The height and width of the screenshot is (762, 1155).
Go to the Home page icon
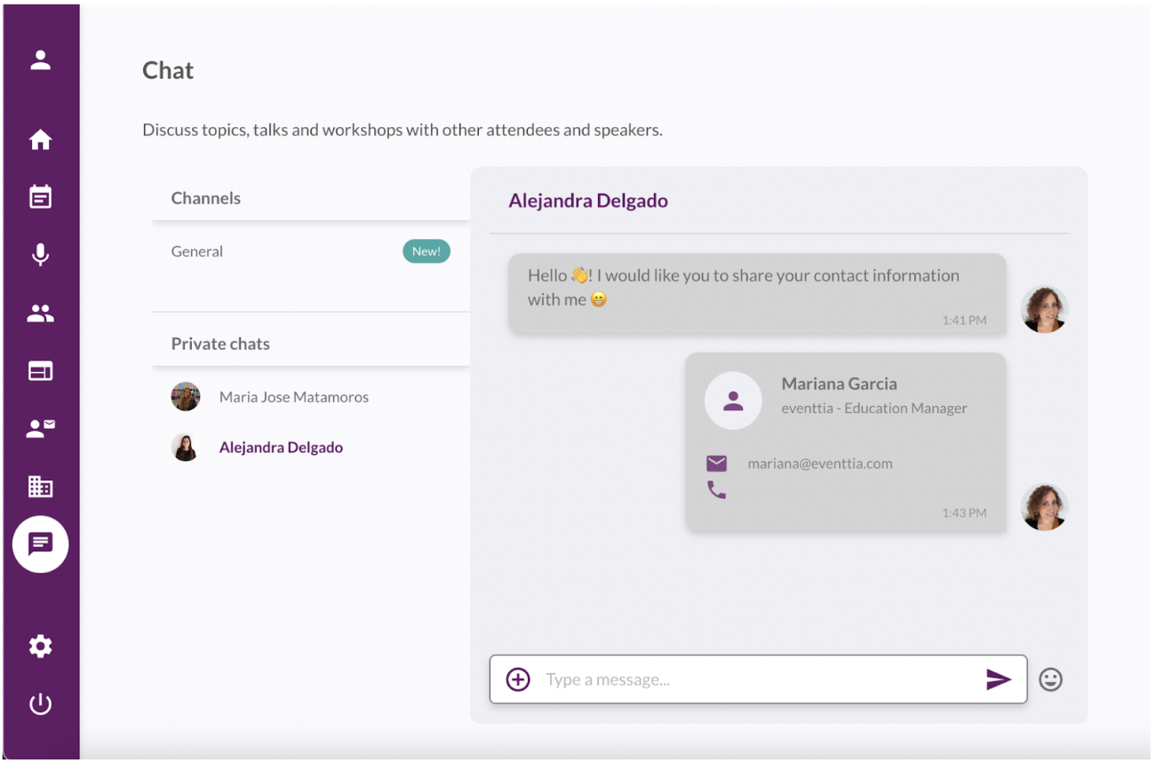click(x=40, y=139)
